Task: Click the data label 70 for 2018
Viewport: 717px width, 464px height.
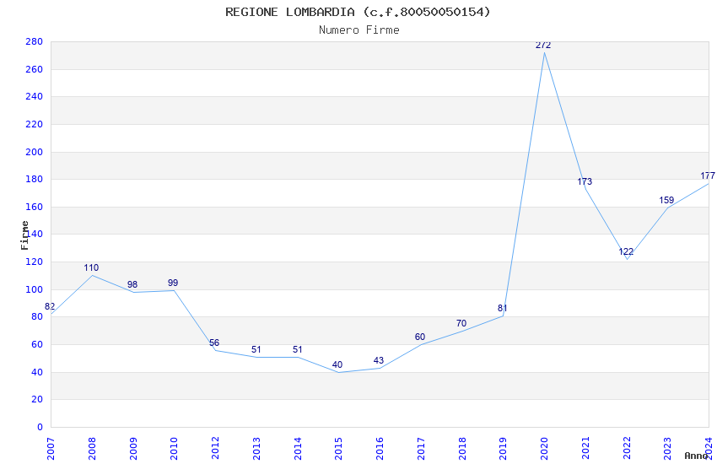Action: 461,323
